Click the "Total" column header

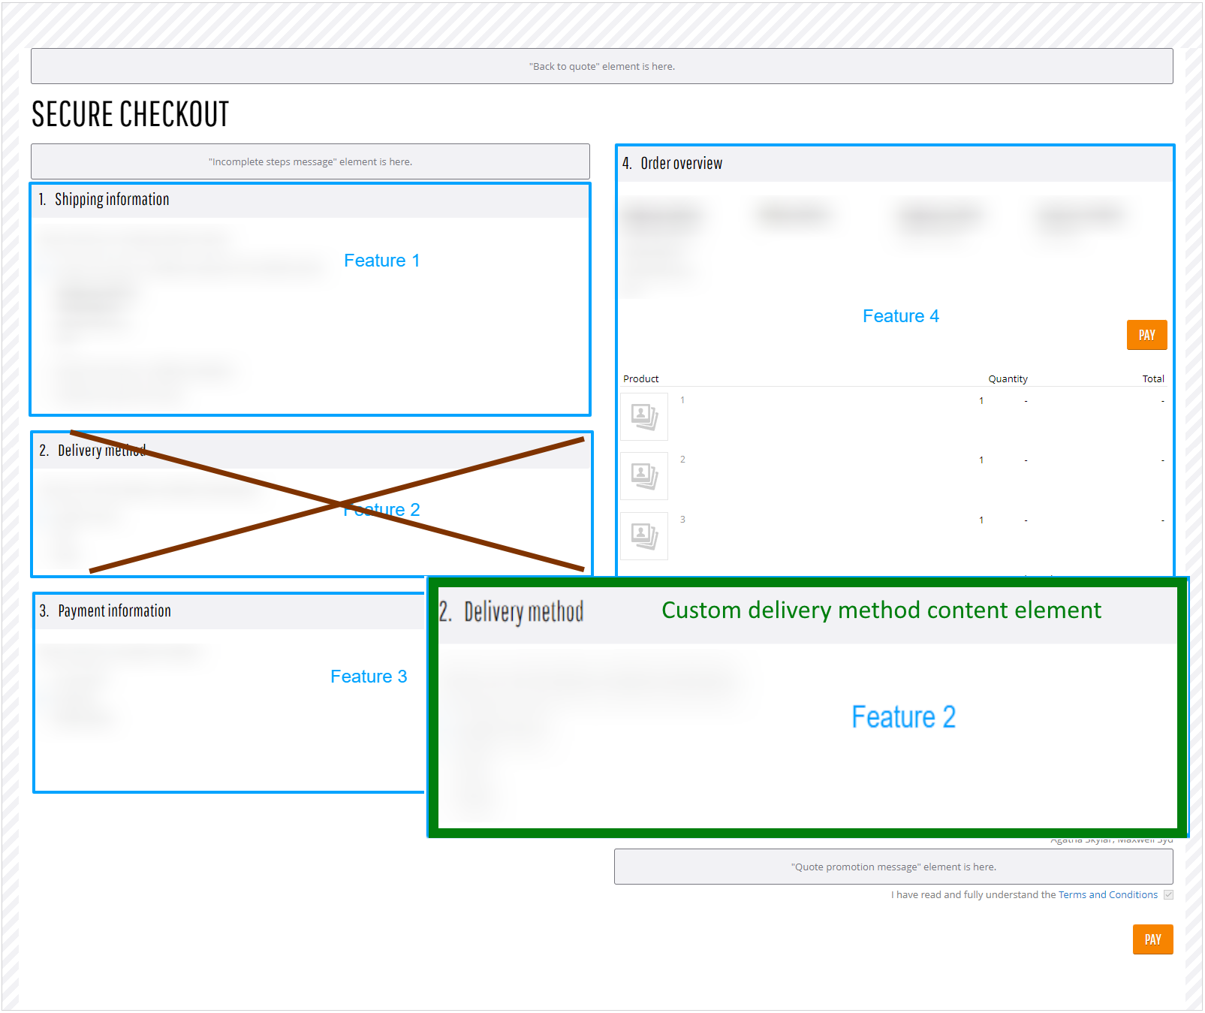point(1153,378)
